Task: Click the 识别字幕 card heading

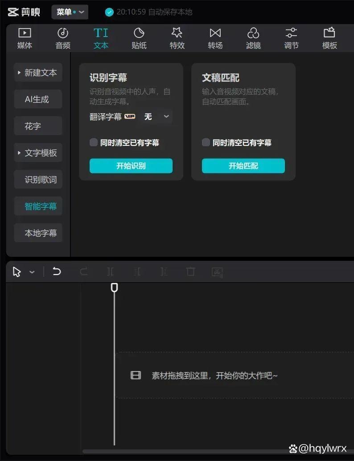Action: 108,78
